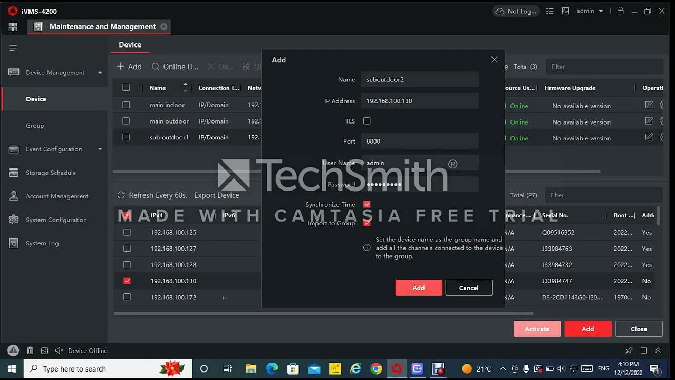Click the Port field showing 8000
The image size is (675, 380).
tap(420, 141)
